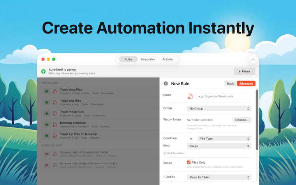
Task: Click the New Rule panel scrollbar
Action: coord(257,120)
